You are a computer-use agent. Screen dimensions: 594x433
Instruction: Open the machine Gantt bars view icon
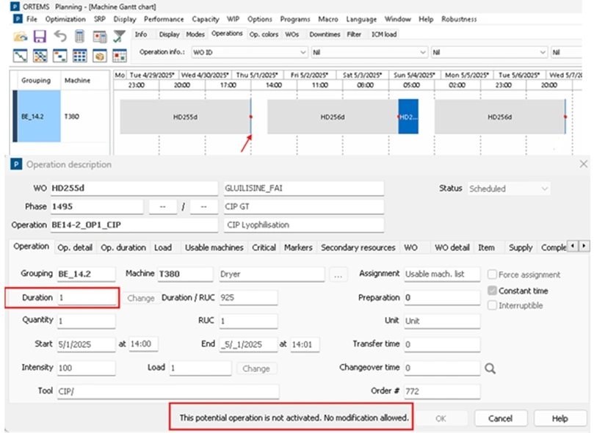[x=60, y=56]
